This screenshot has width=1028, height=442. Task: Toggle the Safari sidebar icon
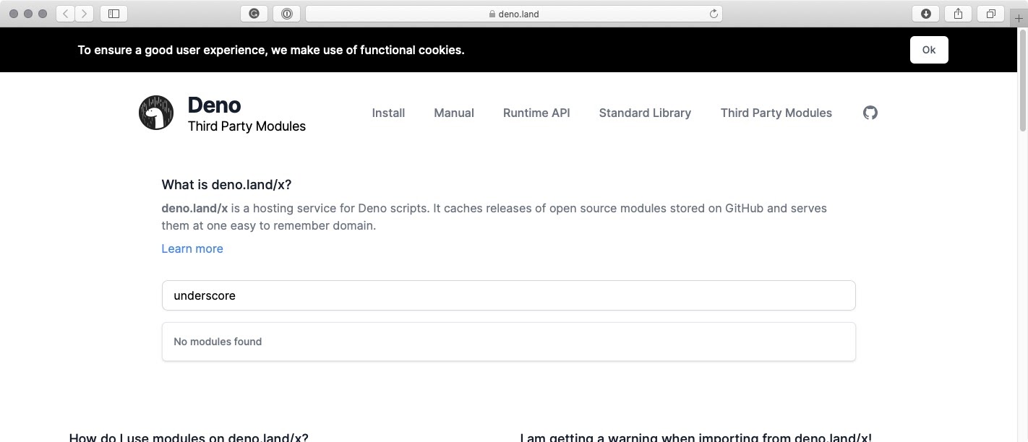[x=113, y=13]
